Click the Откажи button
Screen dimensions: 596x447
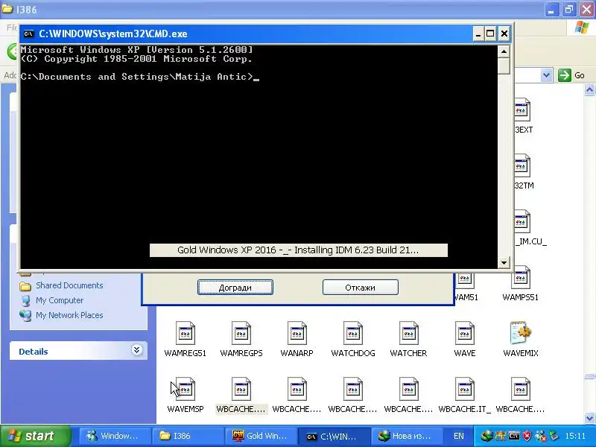(361, 288)
